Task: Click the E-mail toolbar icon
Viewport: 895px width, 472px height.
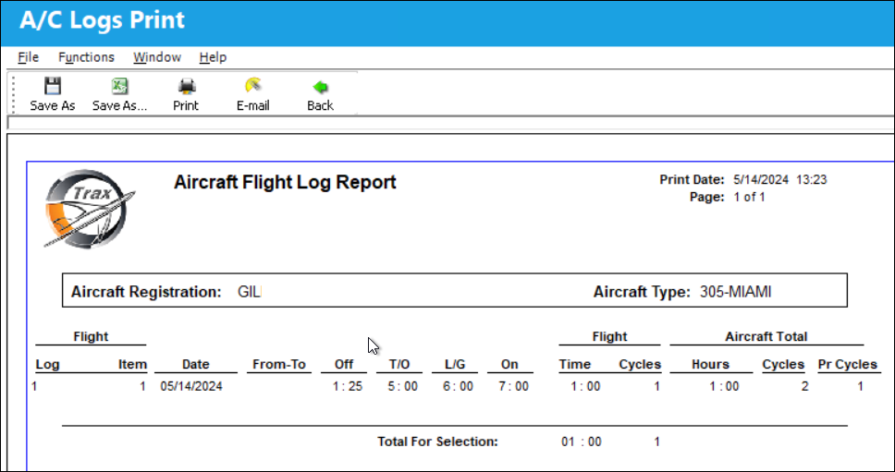Action: 252,86
